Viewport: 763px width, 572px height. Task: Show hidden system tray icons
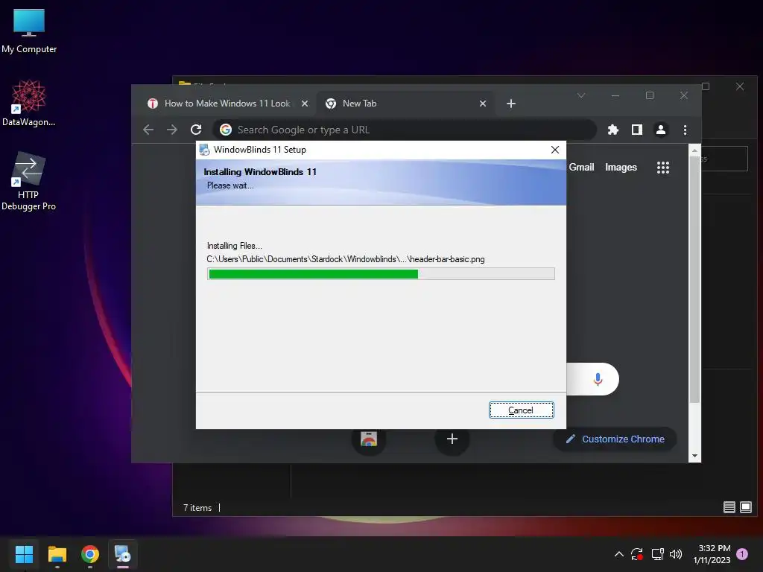click(619, 553)
